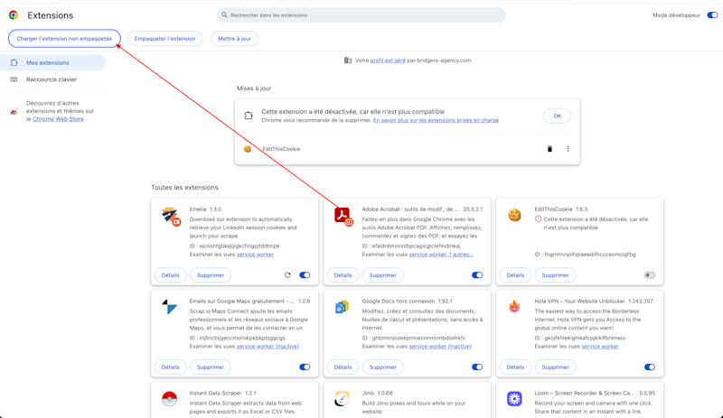
Task: Click the Google Docs hors connexion icon
Action: pos(343,307)
